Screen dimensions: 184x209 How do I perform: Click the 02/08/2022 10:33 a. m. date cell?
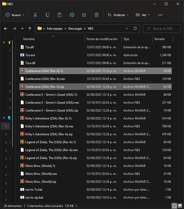point(101,198)
